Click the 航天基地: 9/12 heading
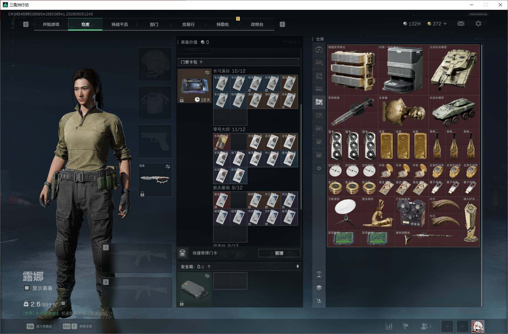This screenshot has width=508, height=334. pyautogui.click(x=228, y=188)
